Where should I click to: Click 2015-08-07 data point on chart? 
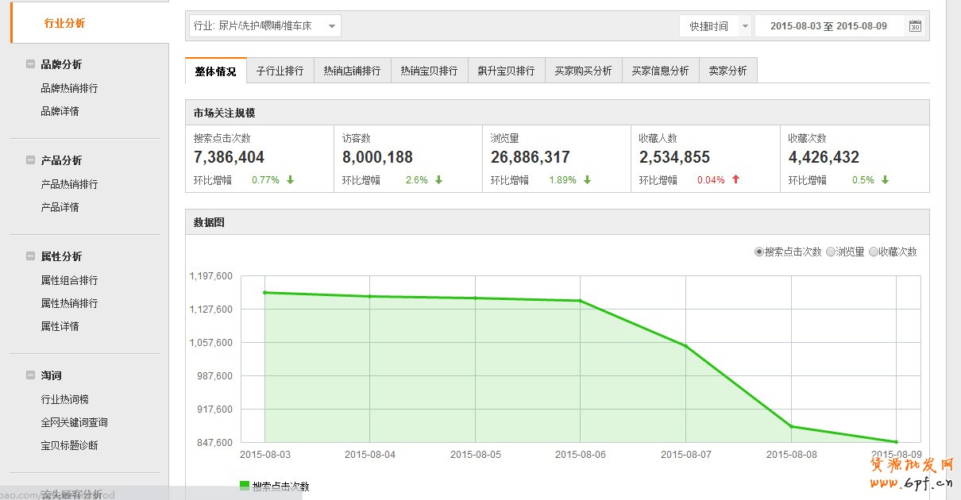tap(685, 345)
